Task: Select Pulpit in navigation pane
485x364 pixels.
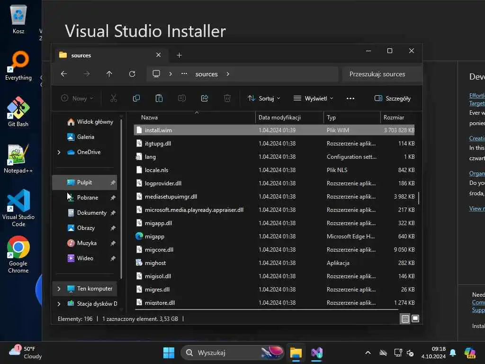Action: point(85,182)
